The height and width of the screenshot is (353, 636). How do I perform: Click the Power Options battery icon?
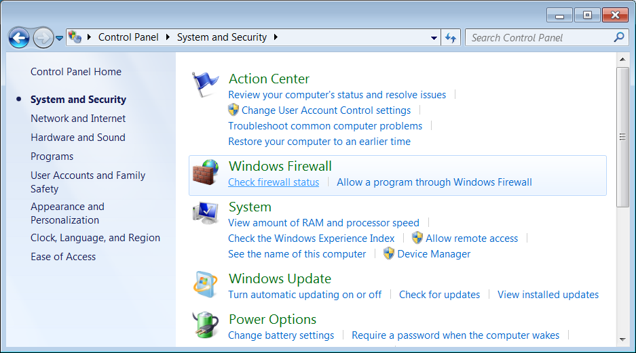(205, 326)
